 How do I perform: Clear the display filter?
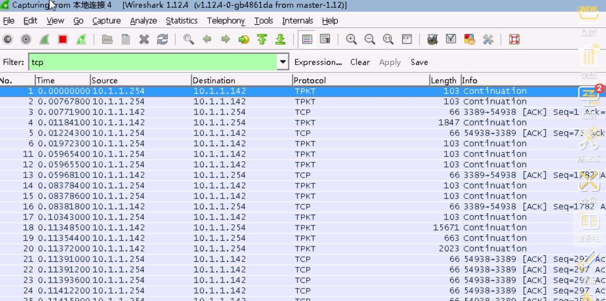[360, 62]
